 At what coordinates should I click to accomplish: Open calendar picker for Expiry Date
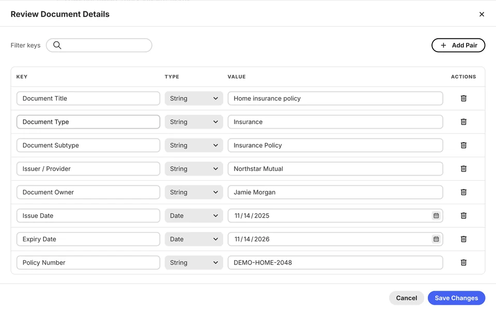pyautogui.click(x=436, y=239)
